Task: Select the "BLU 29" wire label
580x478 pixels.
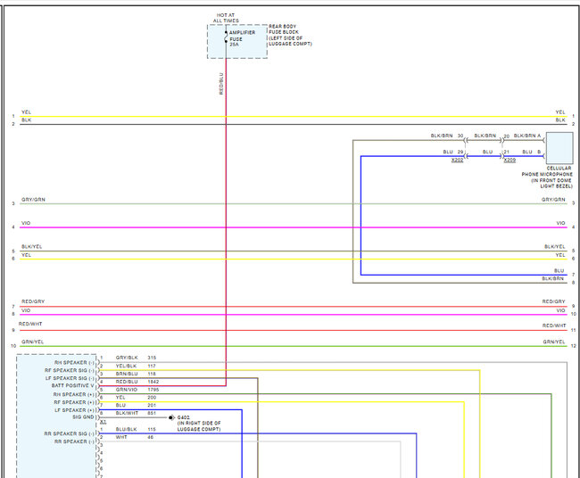Action: point(453,152)
